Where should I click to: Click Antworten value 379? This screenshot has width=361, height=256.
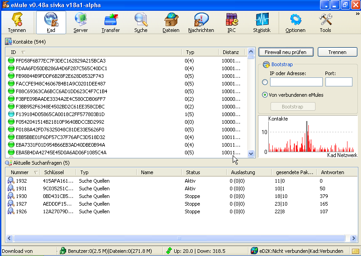[x=324, y=196]
